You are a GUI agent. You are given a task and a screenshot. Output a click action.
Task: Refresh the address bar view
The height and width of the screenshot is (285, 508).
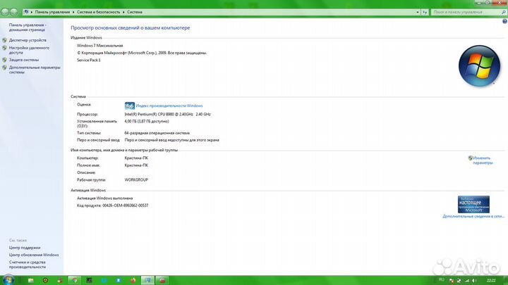[x=425, y=12]
